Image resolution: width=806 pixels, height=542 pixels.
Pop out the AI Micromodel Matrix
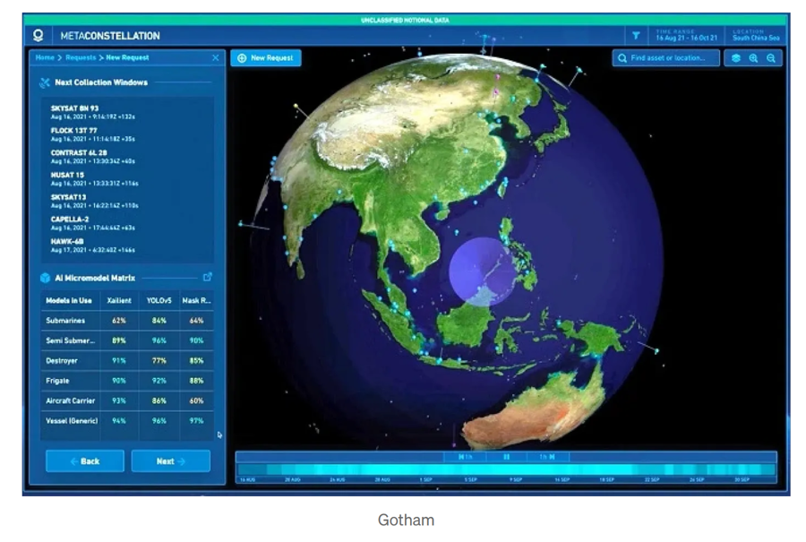[208, 277]
